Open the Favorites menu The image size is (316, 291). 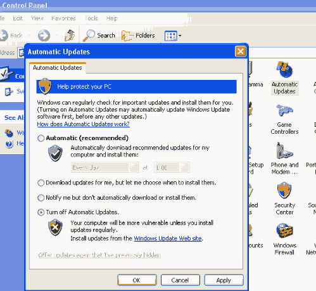(x=63, y=18)
